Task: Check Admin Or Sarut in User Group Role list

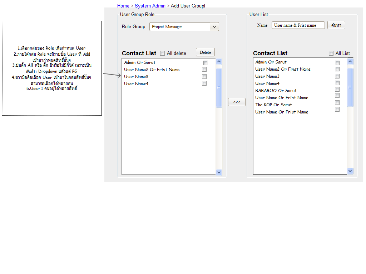Action: [x=206, y=63]
